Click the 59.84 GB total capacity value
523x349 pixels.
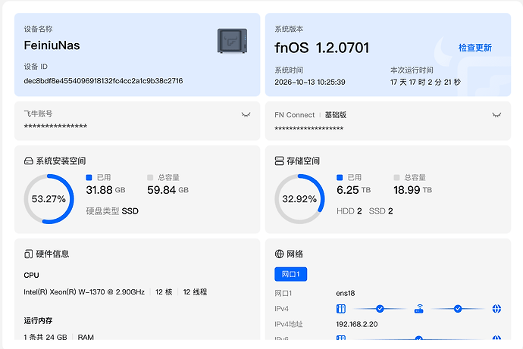tap(168, 190)
